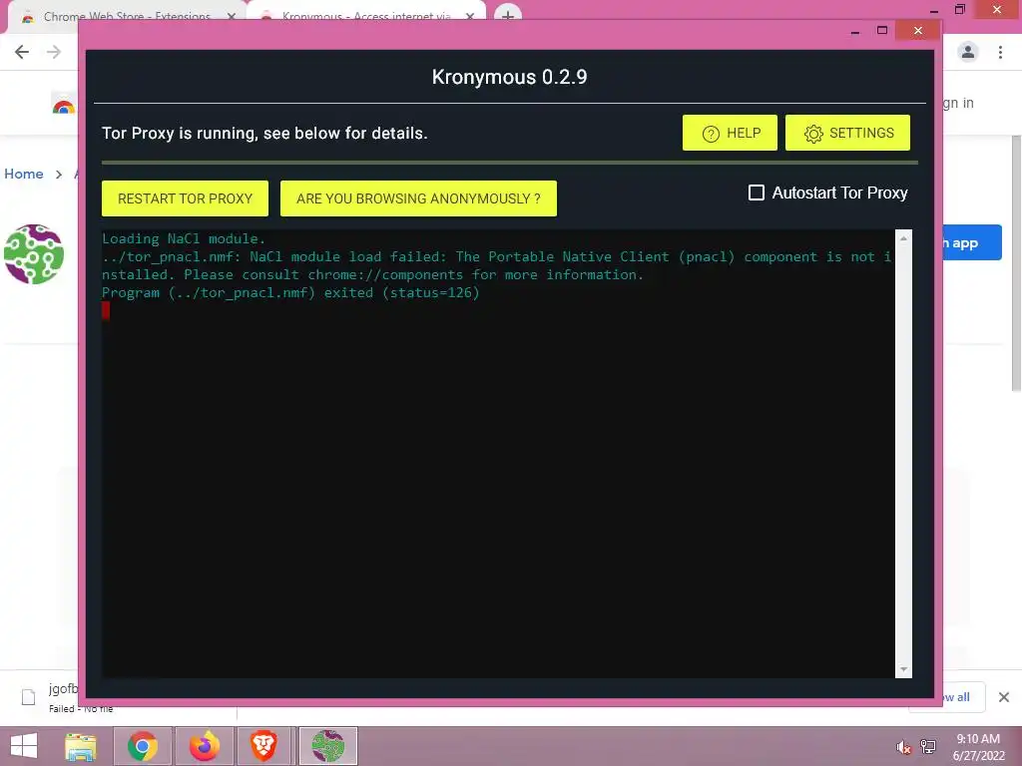The height and width of the screenshot is (766, 1022).
Task: Click Restart Tor Proxy button
Action: tap(185, 198)
